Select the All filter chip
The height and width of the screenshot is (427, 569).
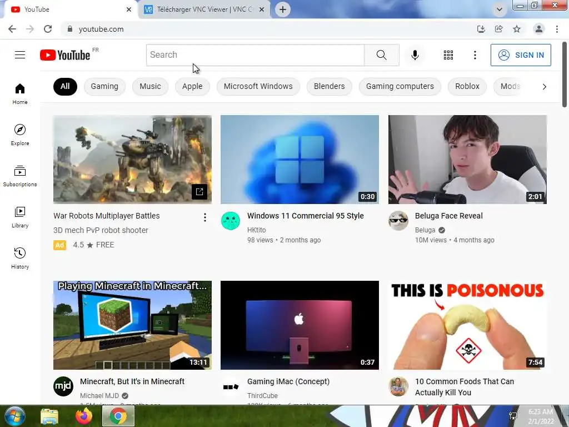tap(65, 86)
